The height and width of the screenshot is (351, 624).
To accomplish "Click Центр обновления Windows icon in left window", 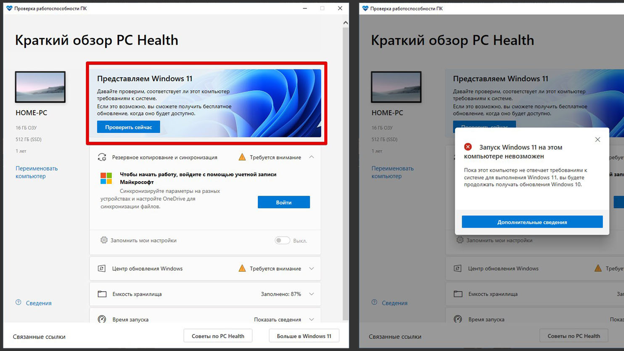I will tap(102, 269).
